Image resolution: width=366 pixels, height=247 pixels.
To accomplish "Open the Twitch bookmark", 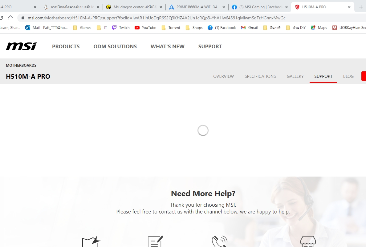I will [121, 27].
